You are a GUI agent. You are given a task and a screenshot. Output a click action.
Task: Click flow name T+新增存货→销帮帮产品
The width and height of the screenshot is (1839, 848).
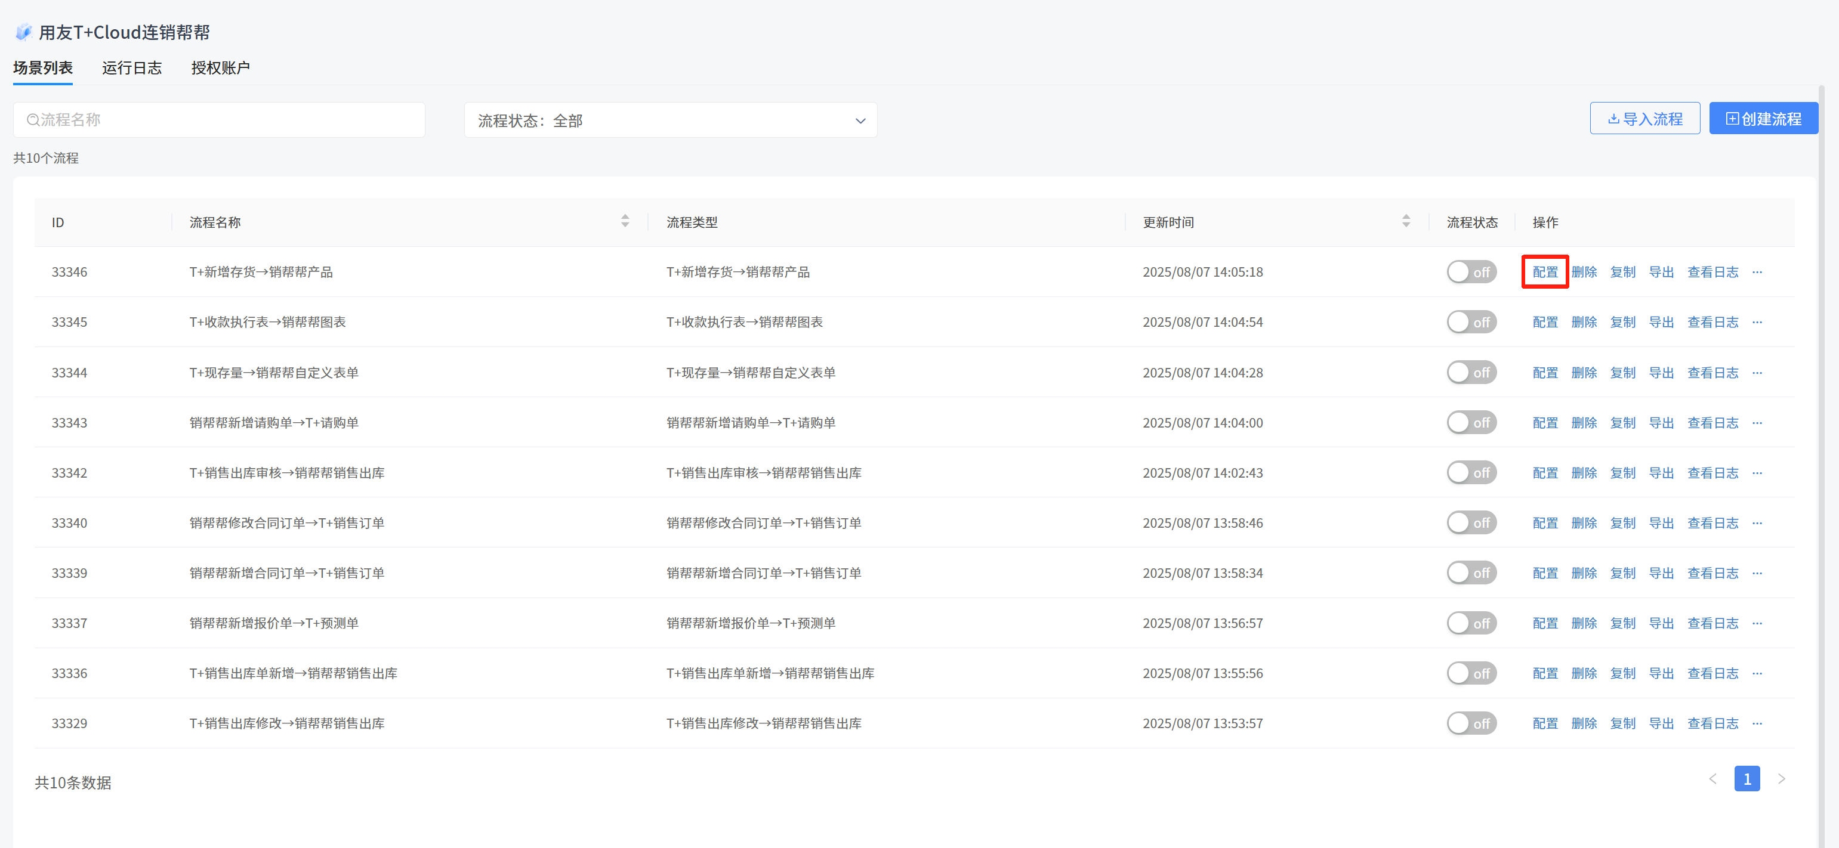point(261,272)
